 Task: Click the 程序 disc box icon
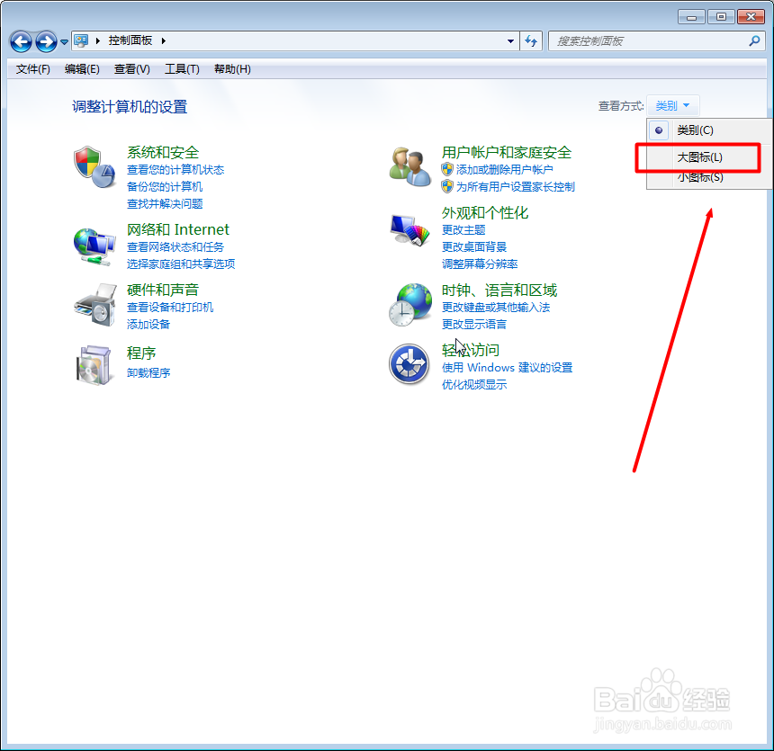[x=94, y=365]
